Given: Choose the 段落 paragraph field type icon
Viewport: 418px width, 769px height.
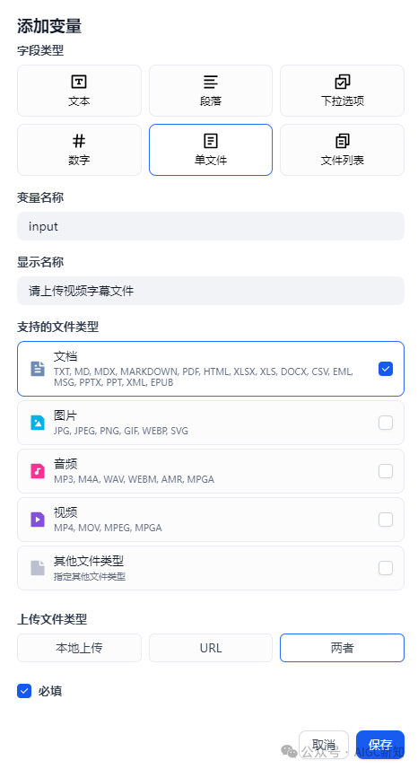Looking at the screenshot, I should 211,82.
